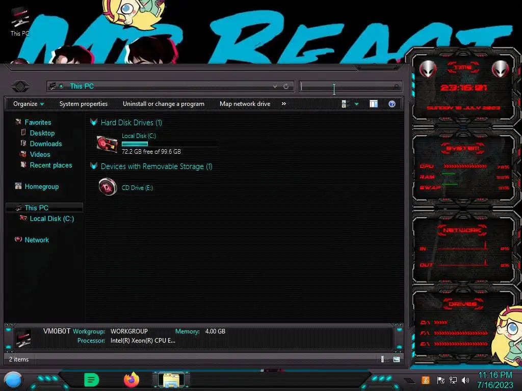This screenshot has height=391, width=522.
Task: Open Desktop under Favorites
Action: click(x=42, y=133)
